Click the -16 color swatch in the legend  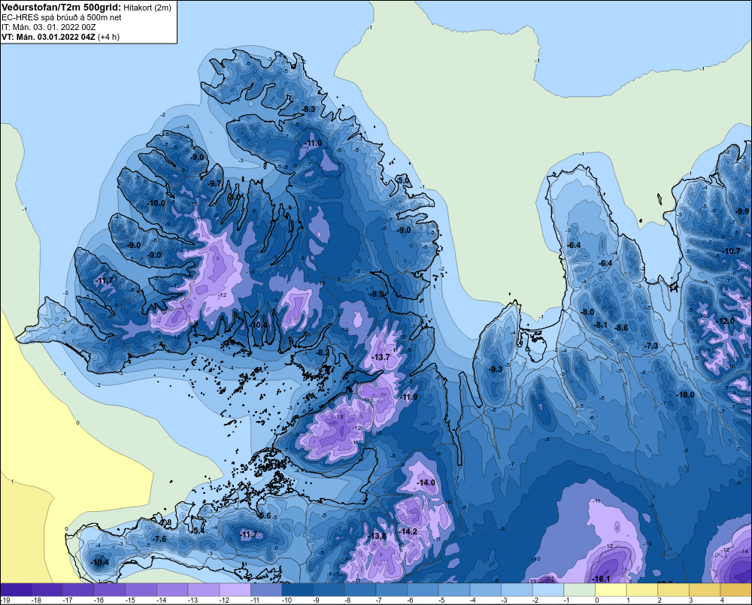[109, 590]
